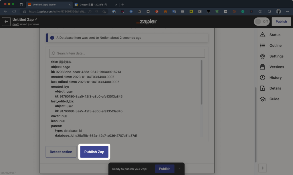293x175 pixels.
Task: Click the zoom magnifier icon in address bar
Action: pos(97,11)
